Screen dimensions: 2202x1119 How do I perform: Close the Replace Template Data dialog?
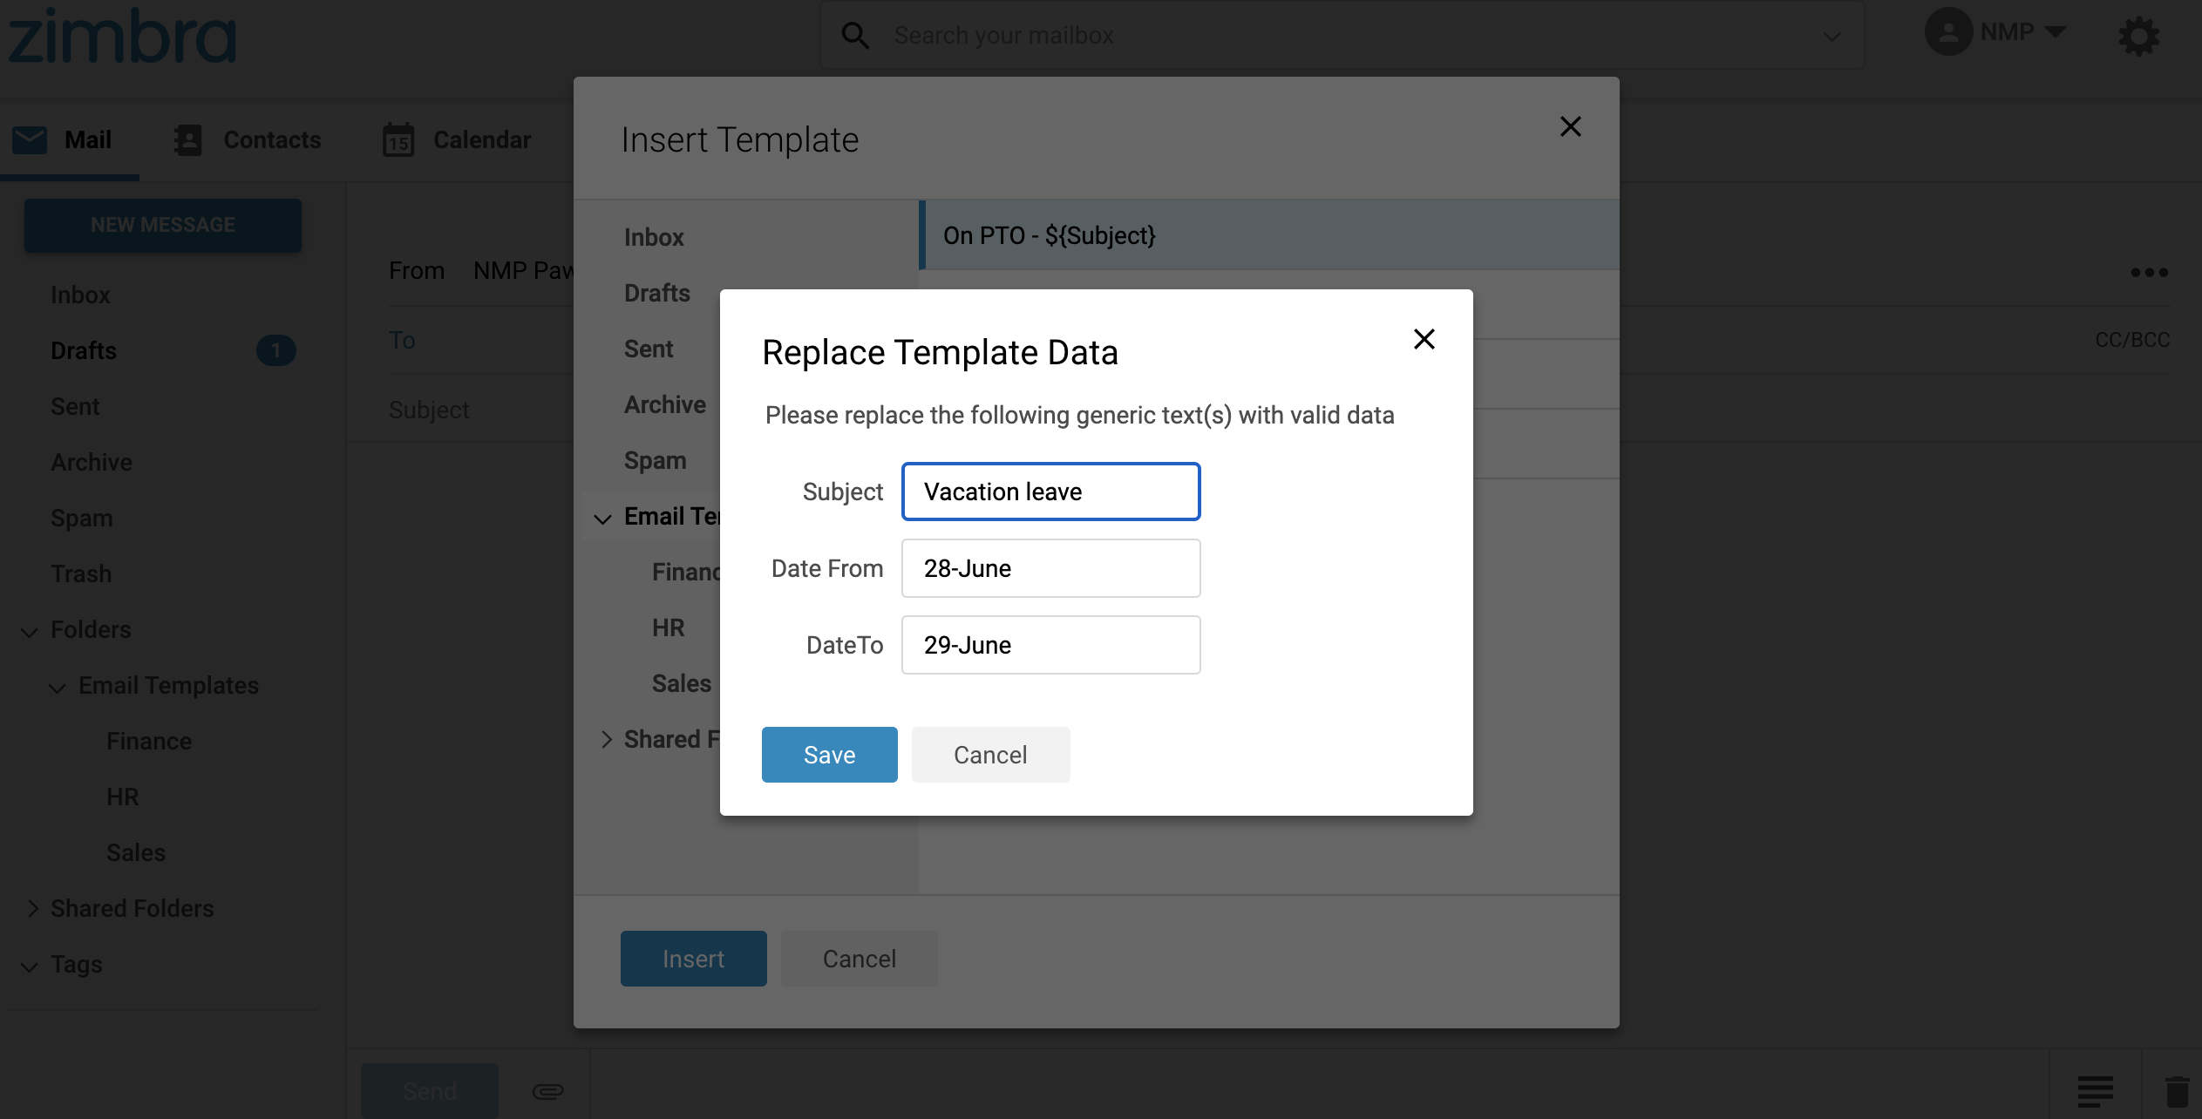click(1424, 339)
